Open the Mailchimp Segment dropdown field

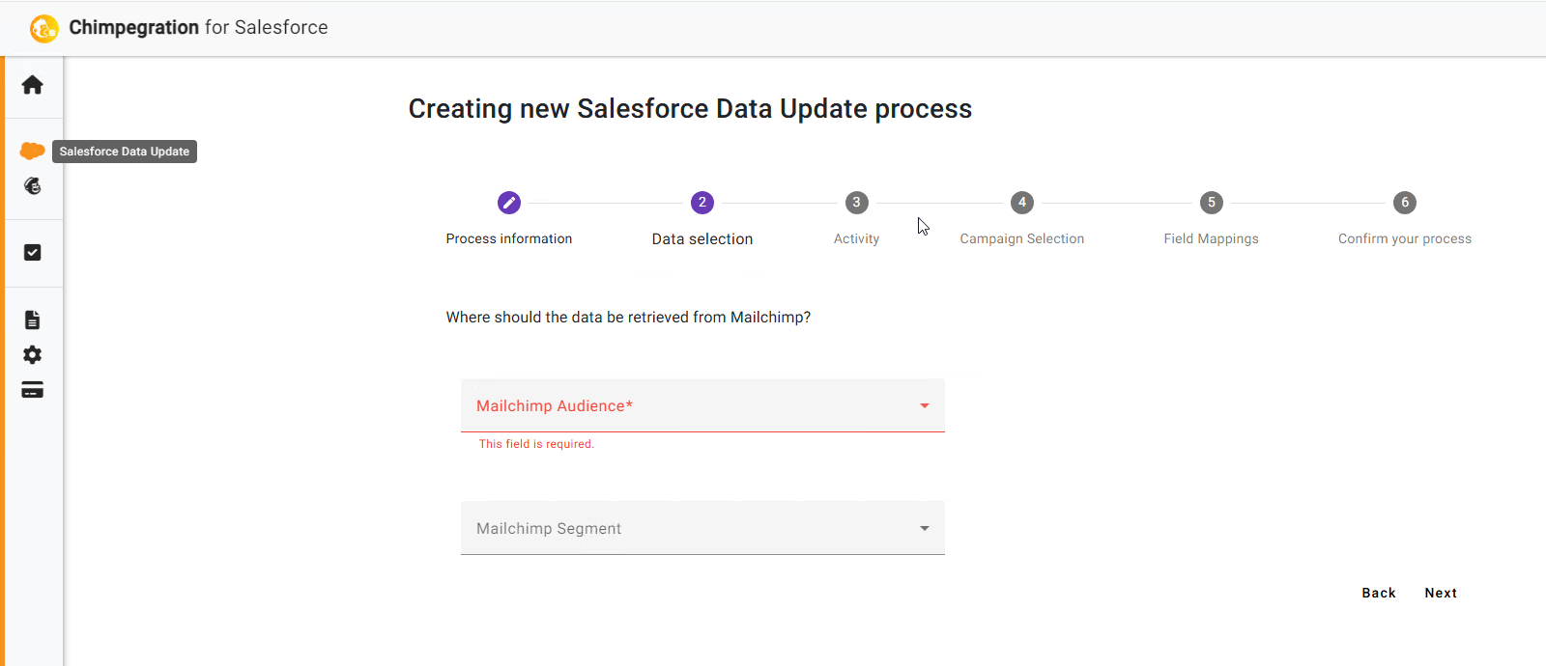(702, 528)
